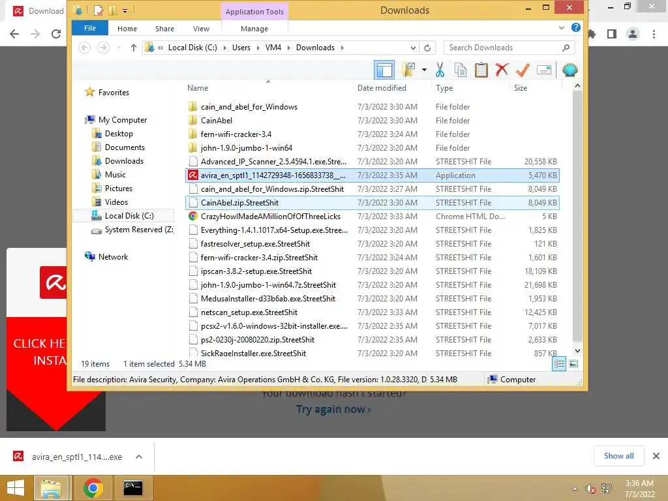
Task: Click the Search Downloads input field
Action: (x=504, y=48)
